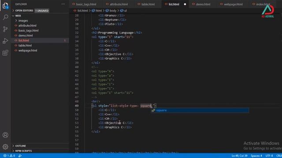The image size is (282, 158).
Task: Open Accounts menu icon
Action: tap(5, 135)
